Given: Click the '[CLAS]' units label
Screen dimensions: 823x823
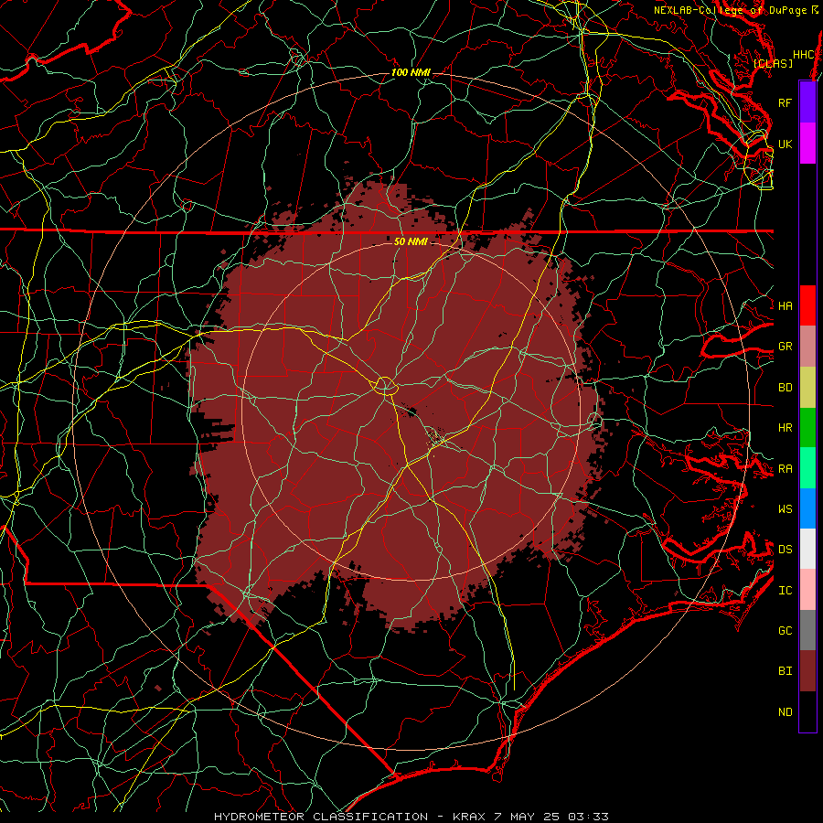Looking at the screenshot, I should 773,63.
